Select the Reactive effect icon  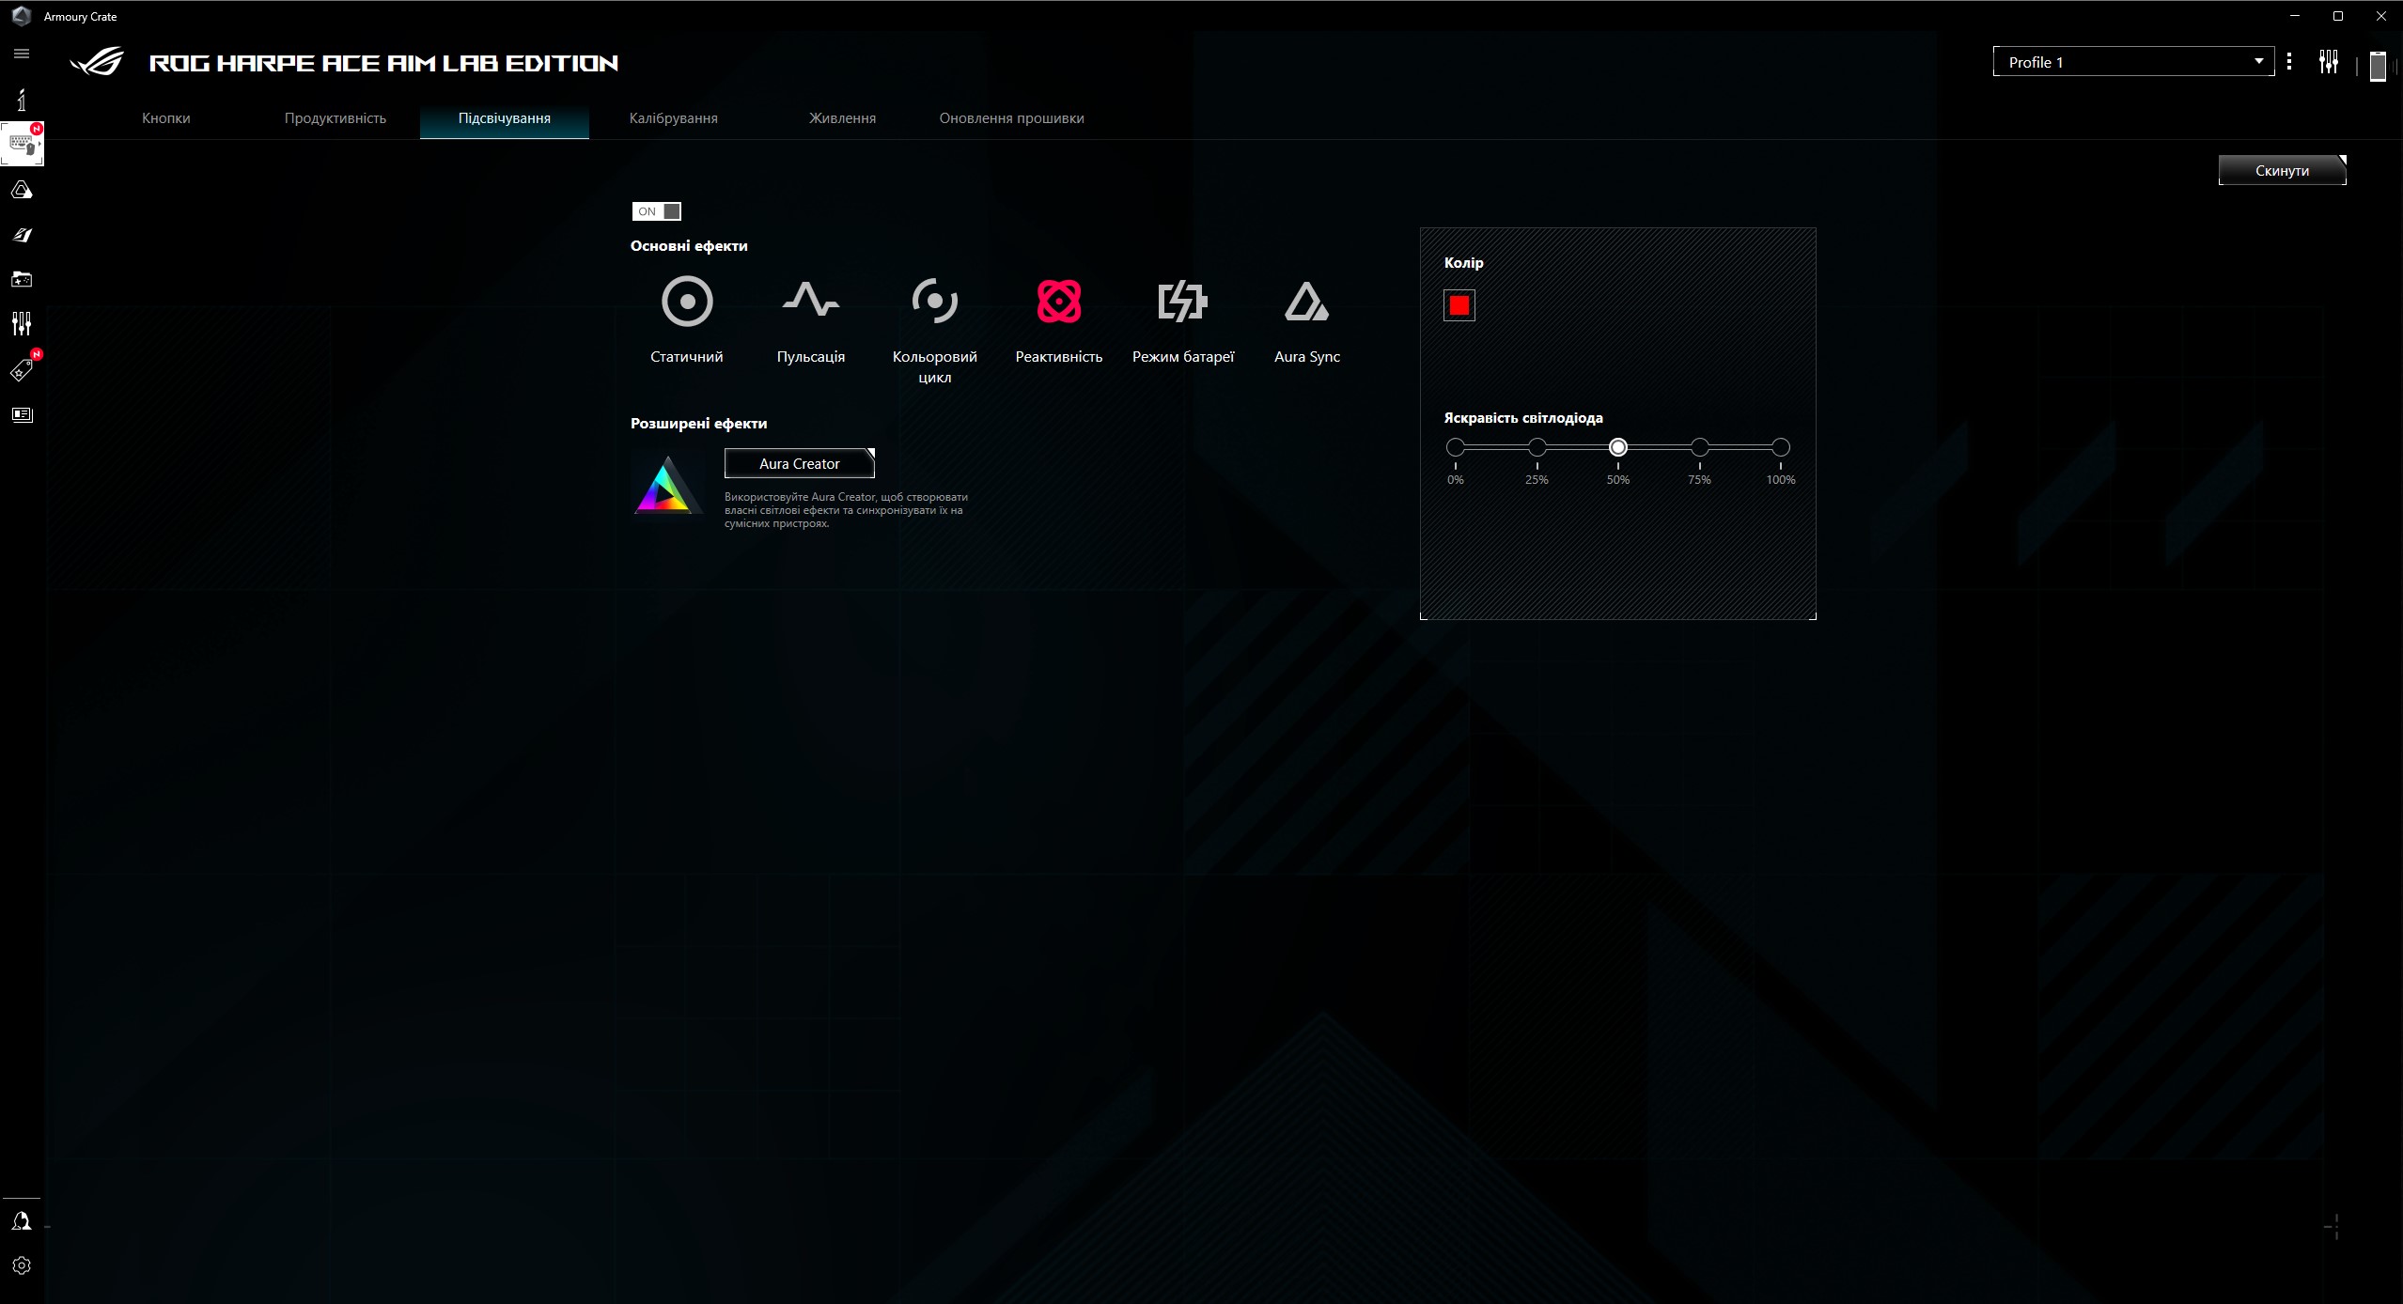pos(1059,302)
